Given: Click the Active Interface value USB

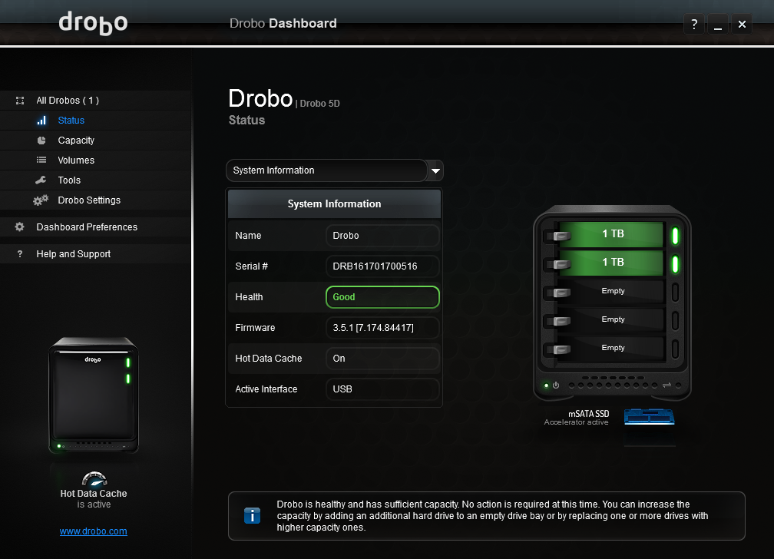Looking at the screenshot, I should 382,389.
